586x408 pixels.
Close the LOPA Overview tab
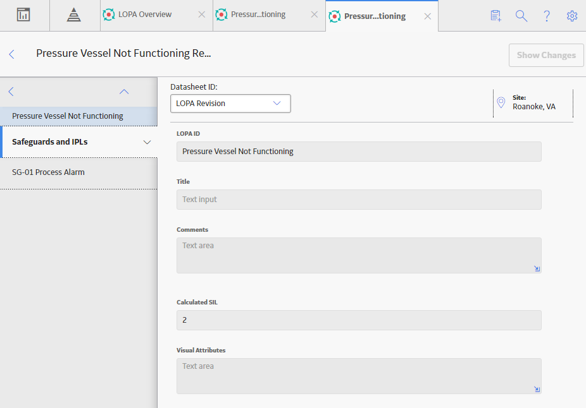point(201,15)
